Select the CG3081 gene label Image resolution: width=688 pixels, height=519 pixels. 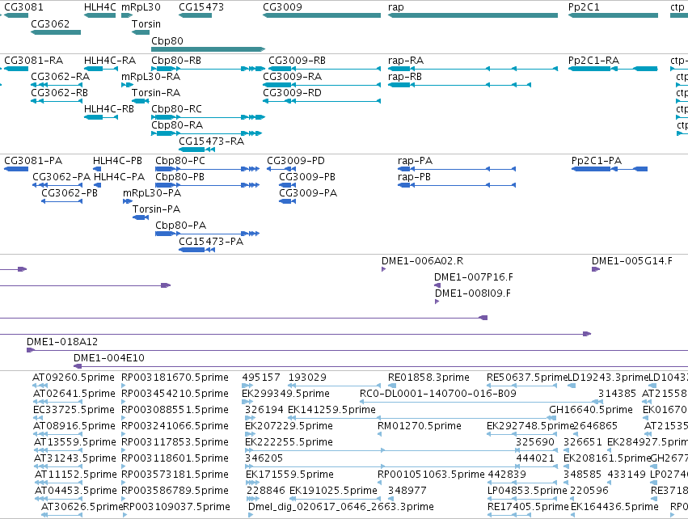23,7
